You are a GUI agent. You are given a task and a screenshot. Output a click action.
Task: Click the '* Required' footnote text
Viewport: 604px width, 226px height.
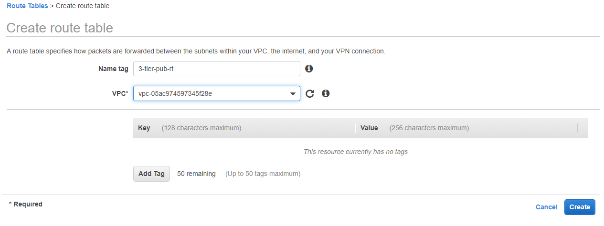coord(26,204)
